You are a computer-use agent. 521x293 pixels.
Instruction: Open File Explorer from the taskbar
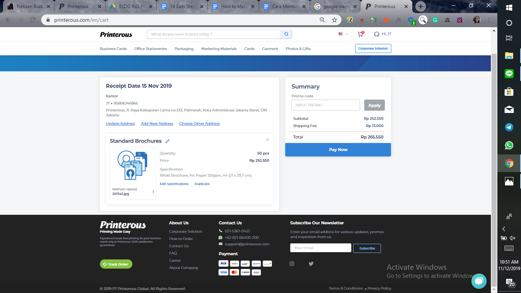click(509, 56)
